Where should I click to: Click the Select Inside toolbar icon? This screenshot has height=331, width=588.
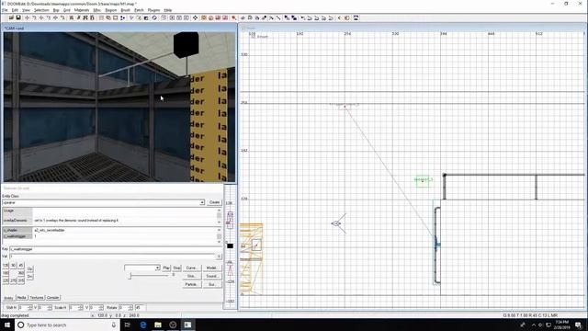[92, 17]
